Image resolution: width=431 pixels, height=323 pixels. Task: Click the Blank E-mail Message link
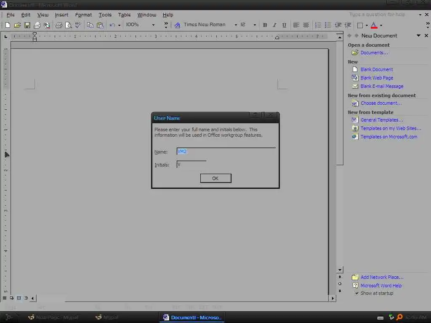pos(382,86)
